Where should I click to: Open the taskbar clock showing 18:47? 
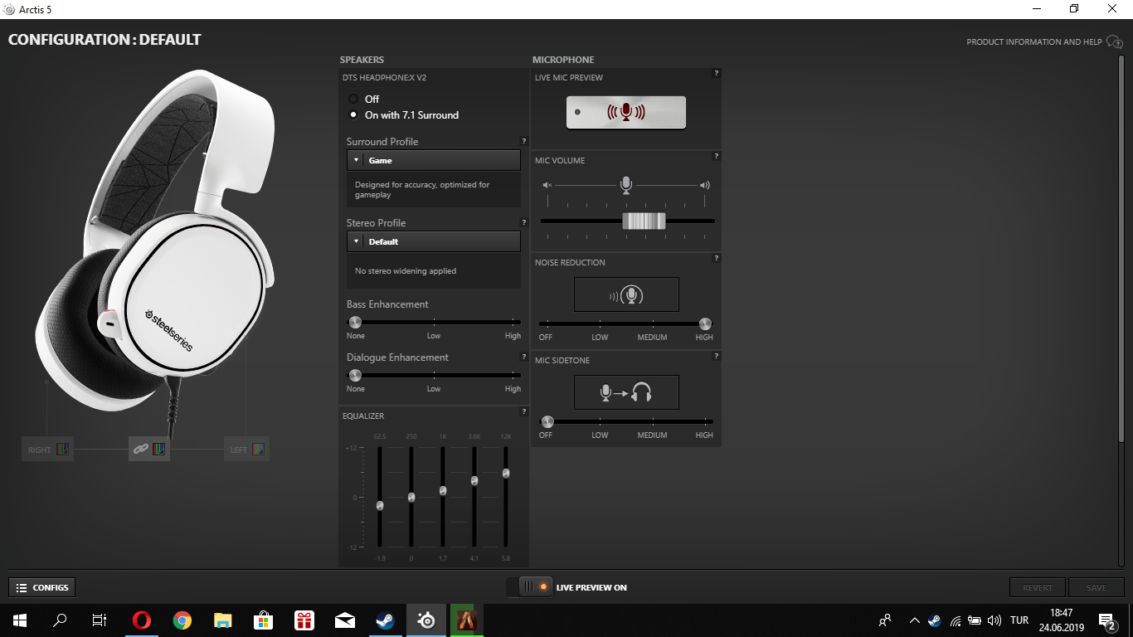click(x=1062, y=620)
